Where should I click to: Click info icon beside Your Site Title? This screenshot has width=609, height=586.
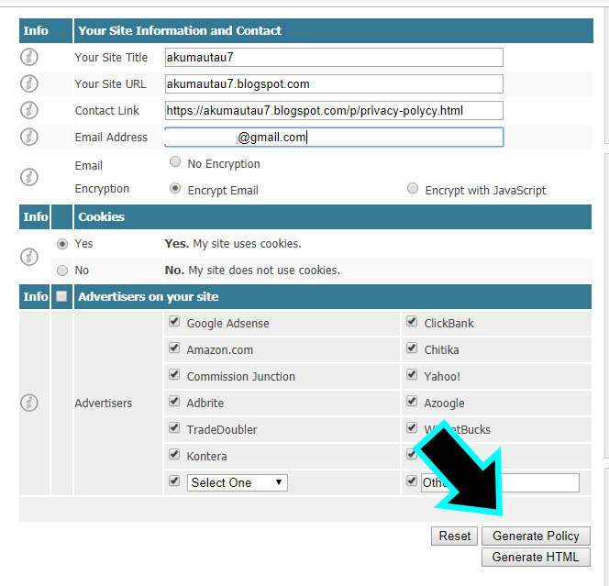[x=29, y=57]
